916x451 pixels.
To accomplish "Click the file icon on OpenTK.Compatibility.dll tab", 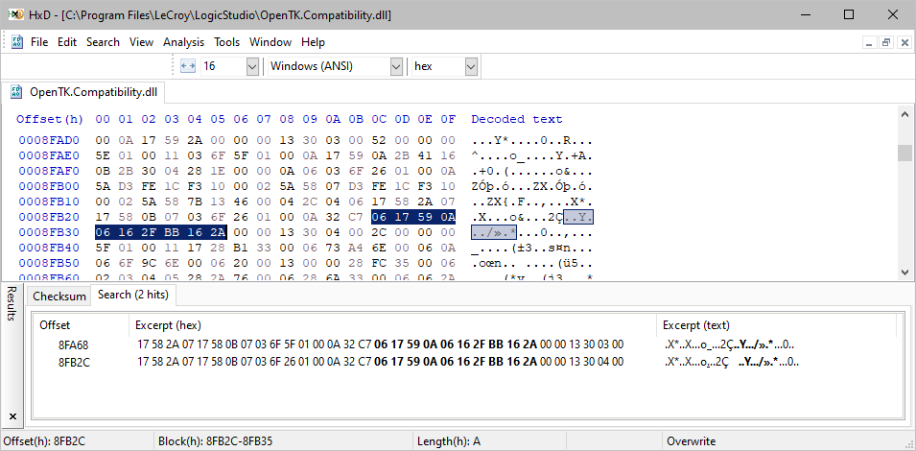I will [x=16, y=92].
